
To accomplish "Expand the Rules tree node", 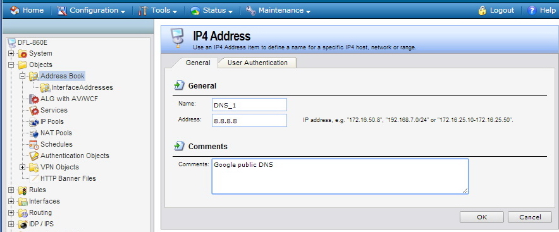I will 11,190.
